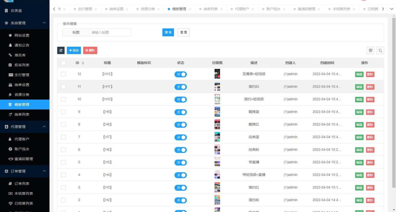Check the select-all checkbox in table header
The image size is (396, 212).
point(63,63)
